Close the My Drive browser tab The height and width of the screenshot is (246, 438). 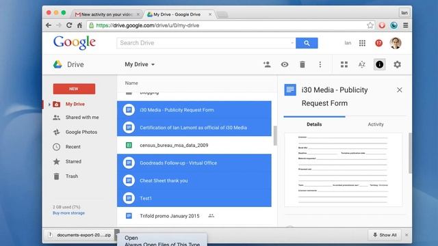pyautogui.click(x=210, y=14)
